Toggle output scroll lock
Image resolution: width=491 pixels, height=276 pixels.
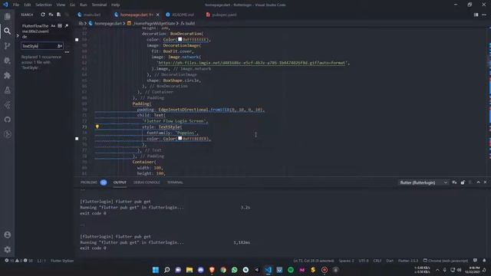click(463, 182)
